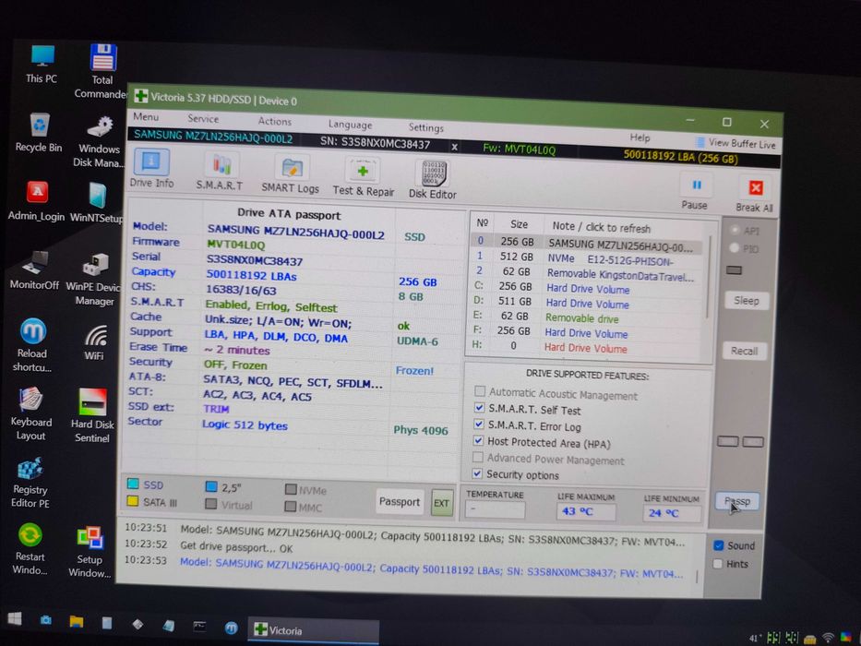Open the Actions menu
The image size is (861, 646).
tap(275, 122)
